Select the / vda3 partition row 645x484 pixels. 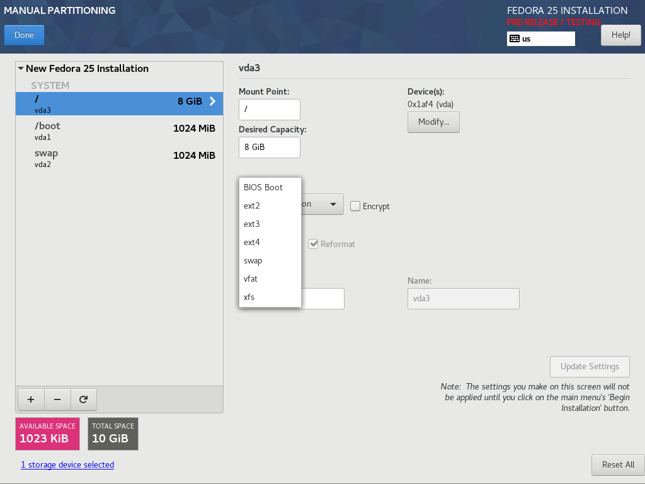coord(119,104)
